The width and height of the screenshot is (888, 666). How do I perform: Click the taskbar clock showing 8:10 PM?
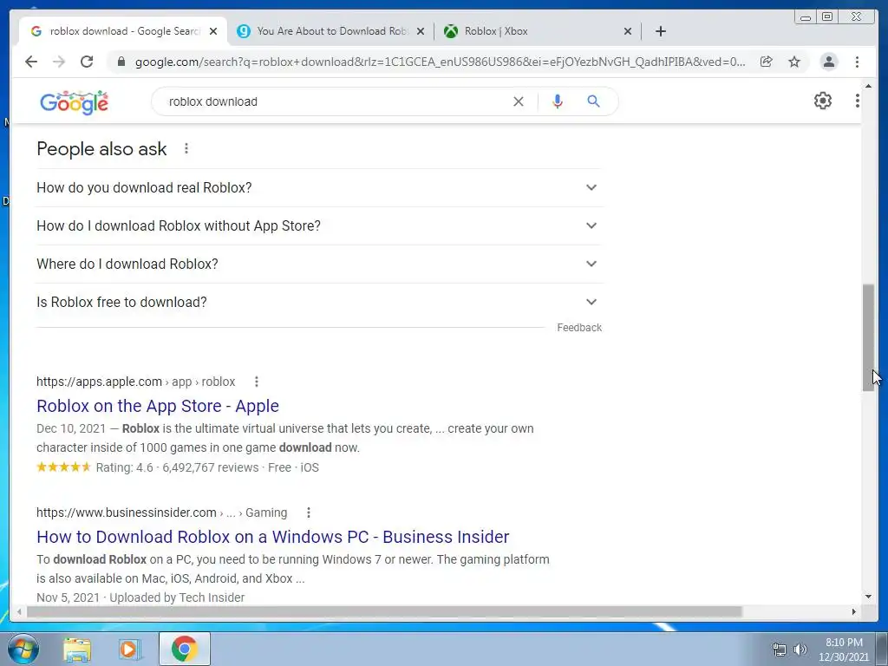(x=844, y=650)
